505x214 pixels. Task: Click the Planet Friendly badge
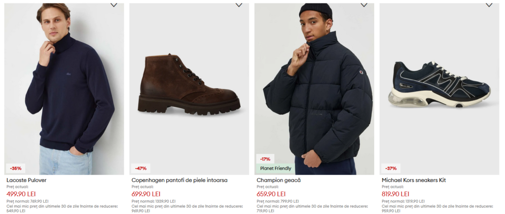click(x=276, y=169)
